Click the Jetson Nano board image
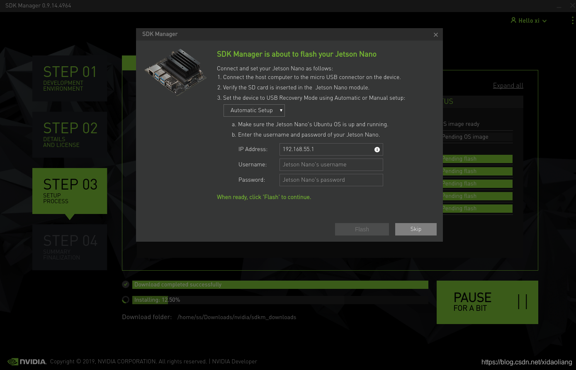 point(175,72)
